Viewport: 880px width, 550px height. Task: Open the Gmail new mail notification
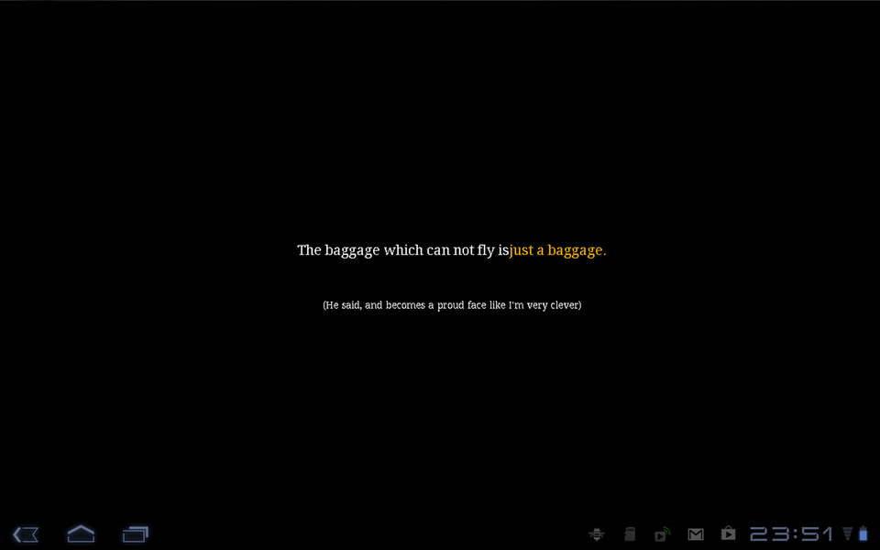point(696,533)
